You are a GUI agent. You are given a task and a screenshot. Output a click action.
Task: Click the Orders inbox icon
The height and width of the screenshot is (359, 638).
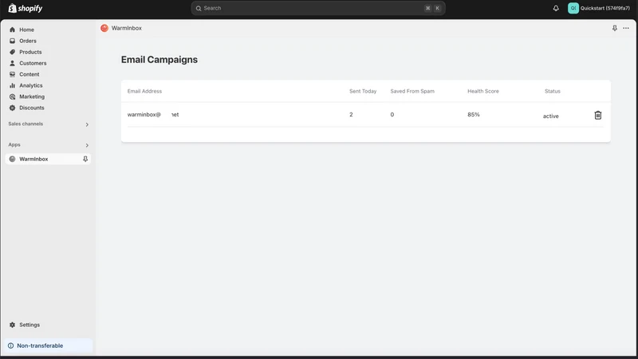[x=12, y=41]
